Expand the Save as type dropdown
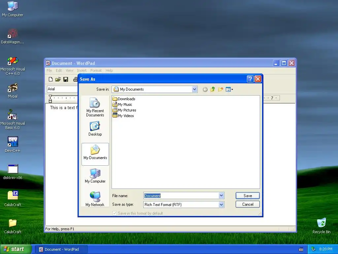The height and width of the screenshot is (254, 338). tap(221, 204)
